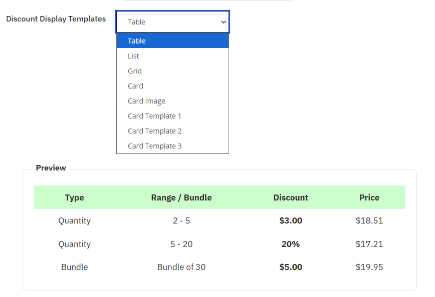Click the Price column header
Image resolution: width=435 pixels, height=297 pixels.
[369, 197]
